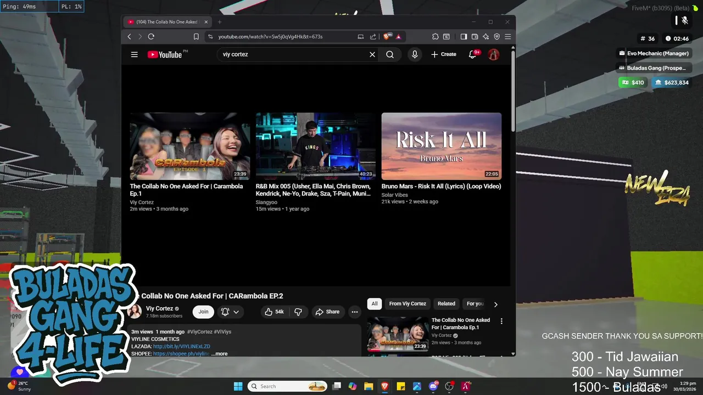Open the Brave VPN shield icon
The height and width of the screenshot is (395, 703).
(496, 37)
